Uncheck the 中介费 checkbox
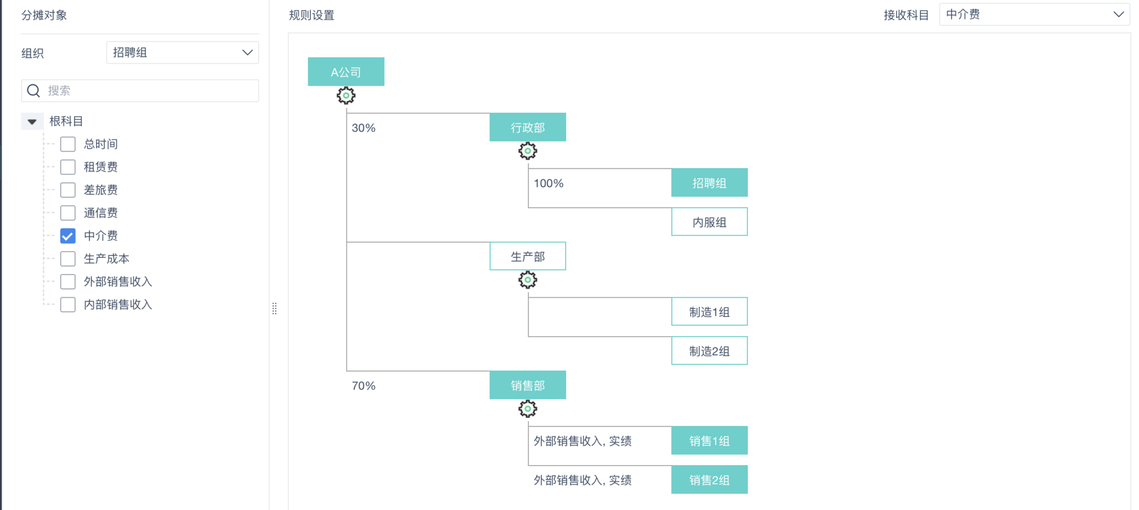The image size is (1139, 510). click(68, 236)
